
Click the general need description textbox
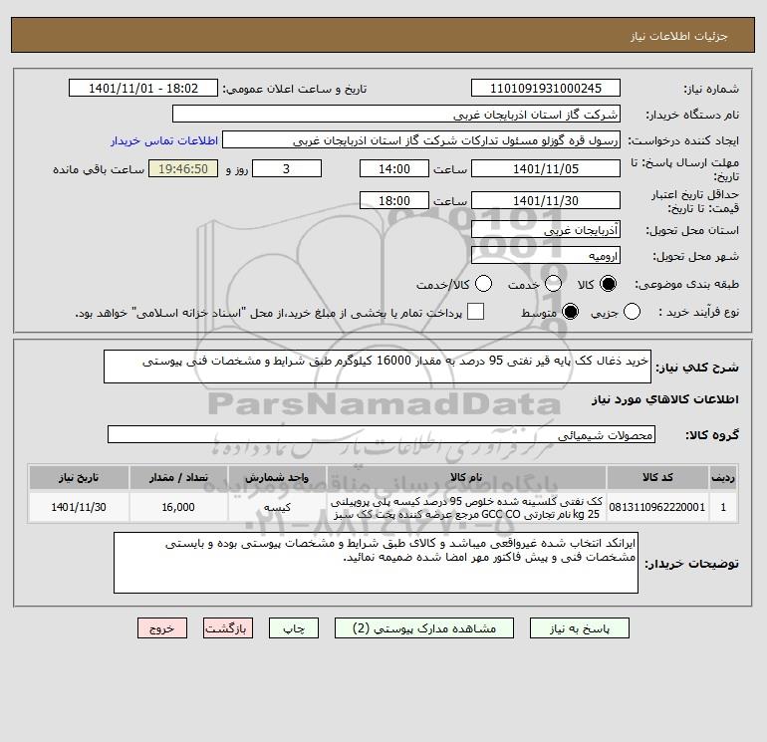(378, 367)
